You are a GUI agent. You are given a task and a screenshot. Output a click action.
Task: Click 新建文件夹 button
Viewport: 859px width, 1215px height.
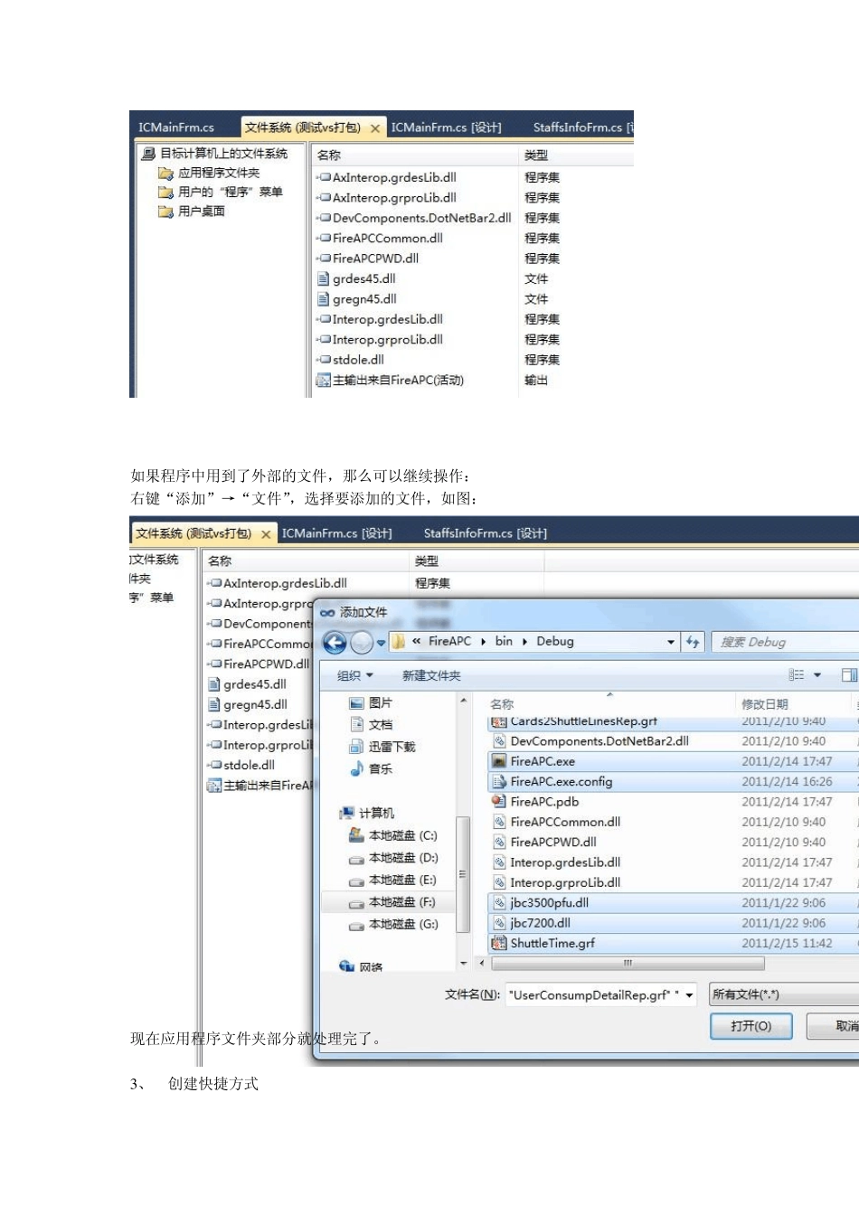click(x=431, y=675)
